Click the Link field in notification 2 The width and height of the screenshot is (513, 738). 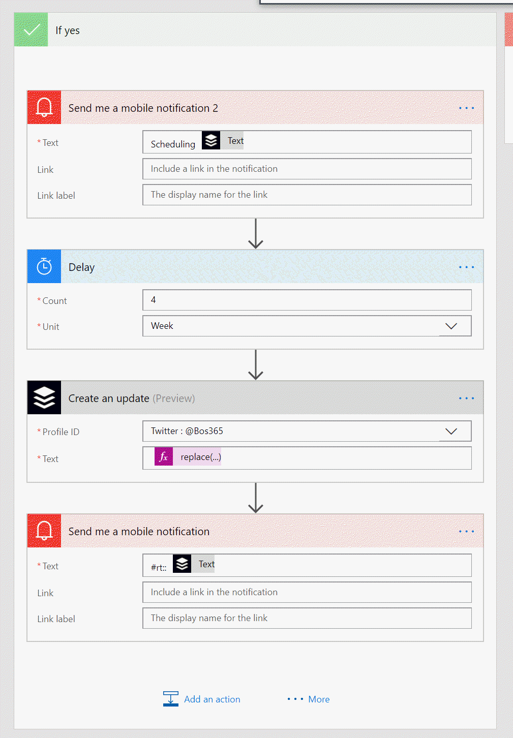click(x=307, y=169)
